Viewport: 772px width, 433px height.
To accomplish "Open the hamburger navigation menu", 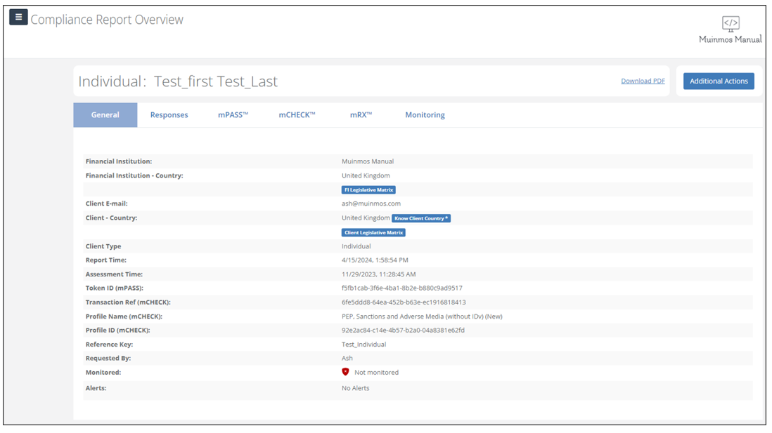I will [x=18, y=18].
